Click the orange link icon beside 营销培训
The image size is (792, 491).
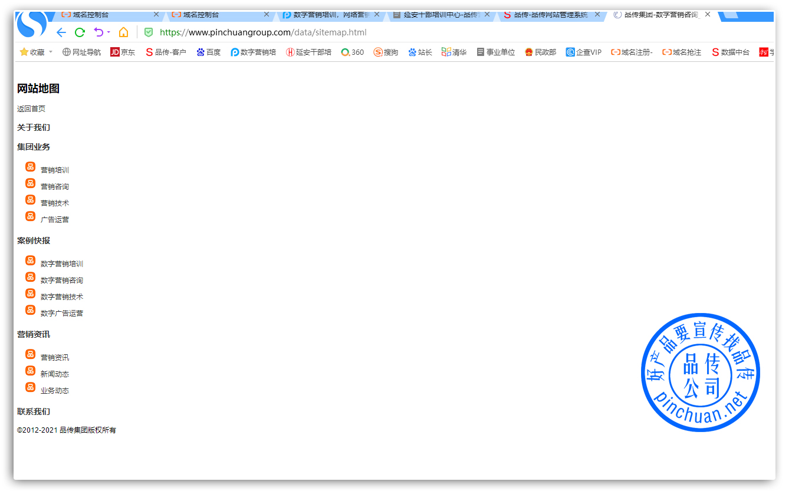[30, 166]
